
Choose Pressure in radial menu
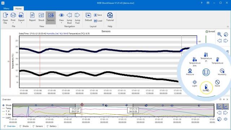(x=190, y=72)
